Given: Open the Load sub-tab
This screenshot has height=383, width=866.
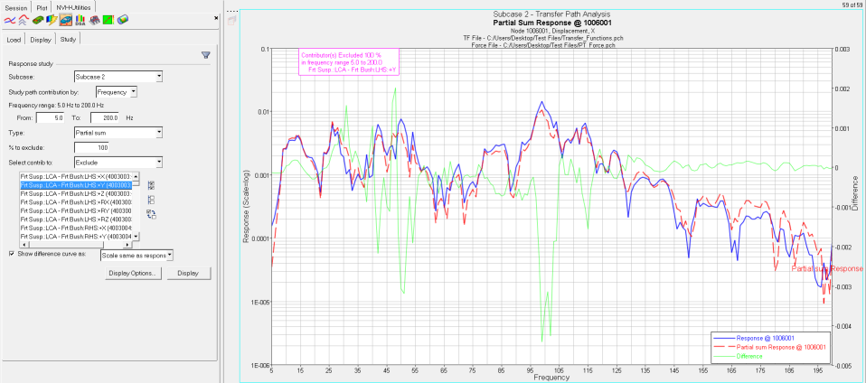Looking at the screenshot, I should [x=14, y=40].
